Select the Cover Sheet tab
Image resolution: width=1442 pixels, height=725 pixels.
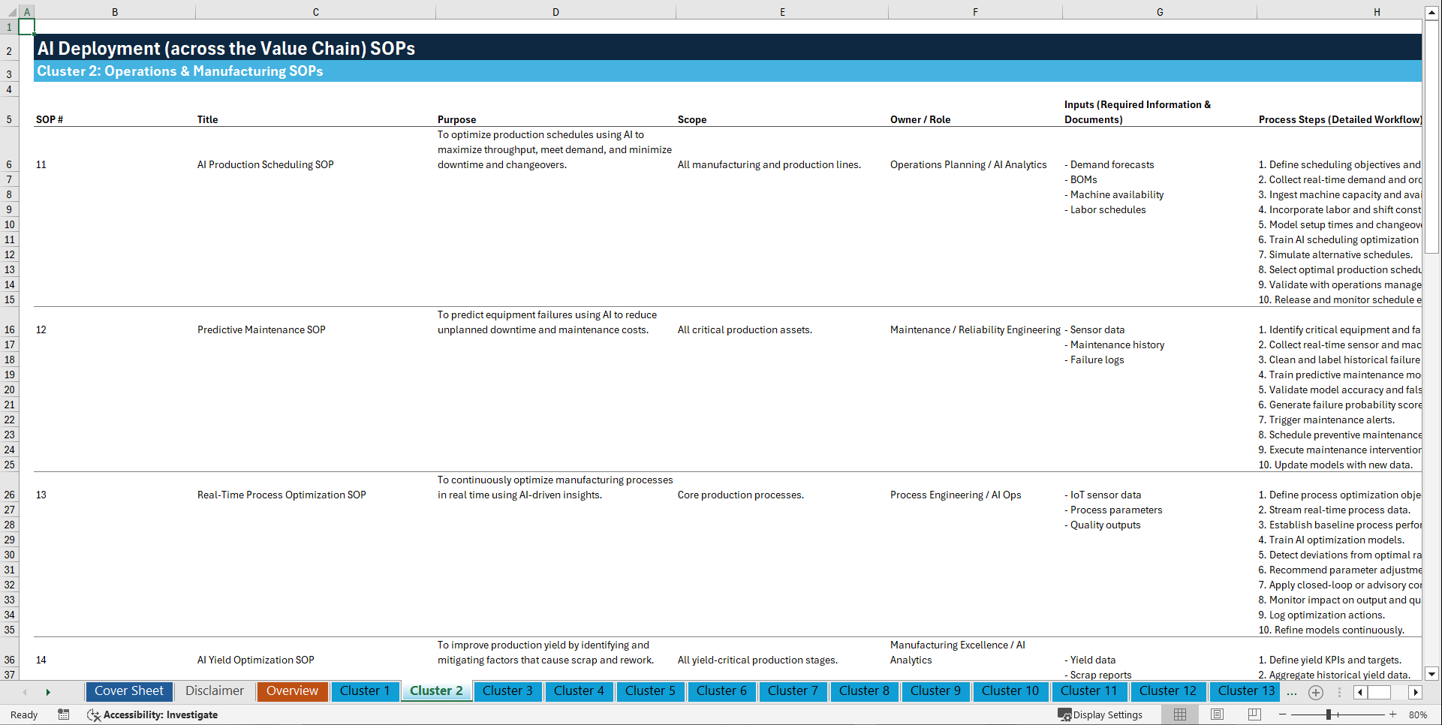coord(128,691)
